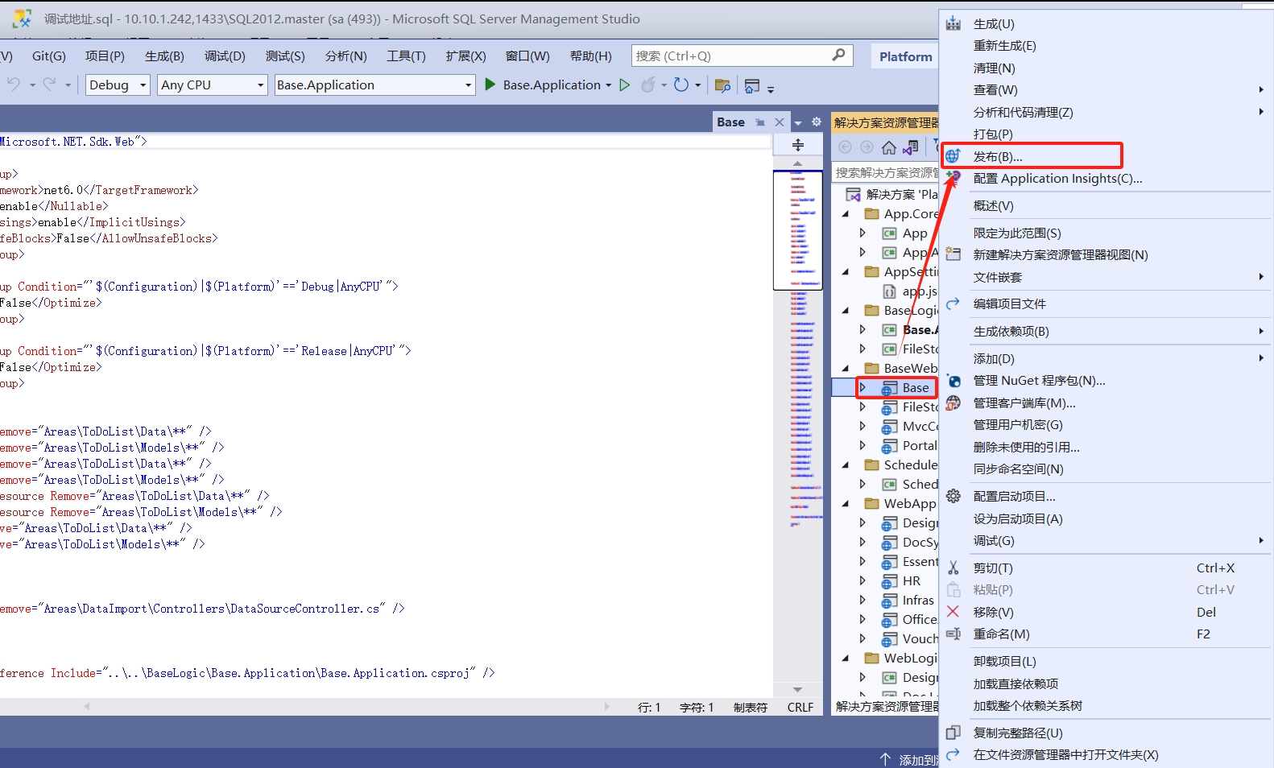This screenshot has height=768, width=1274.
Task: Choose 设为启动项目(A) menu entry
Action: click(1018, 518)
